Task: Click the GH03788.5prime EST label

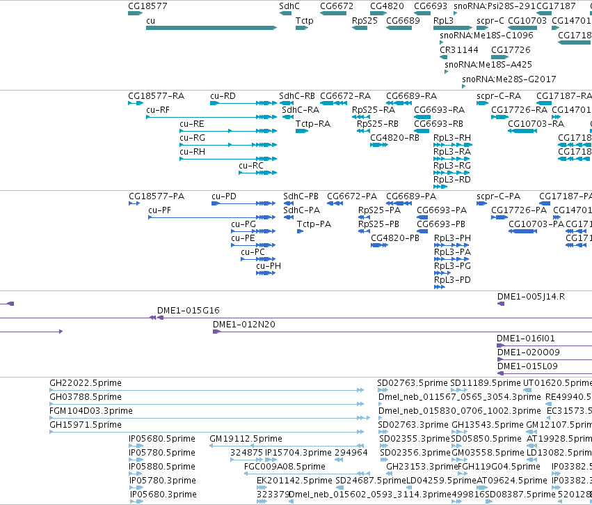Action: click(86, 397)
